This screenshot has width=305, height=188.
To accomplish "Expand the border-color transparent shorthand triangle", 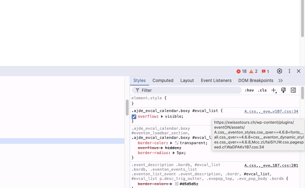I will point(171,143).
